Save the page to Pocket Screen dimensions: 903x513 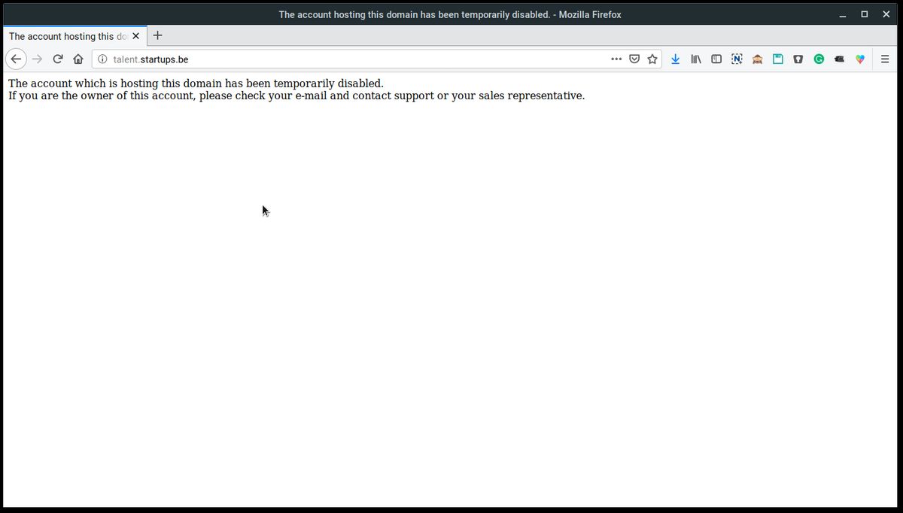click(634, 59)
